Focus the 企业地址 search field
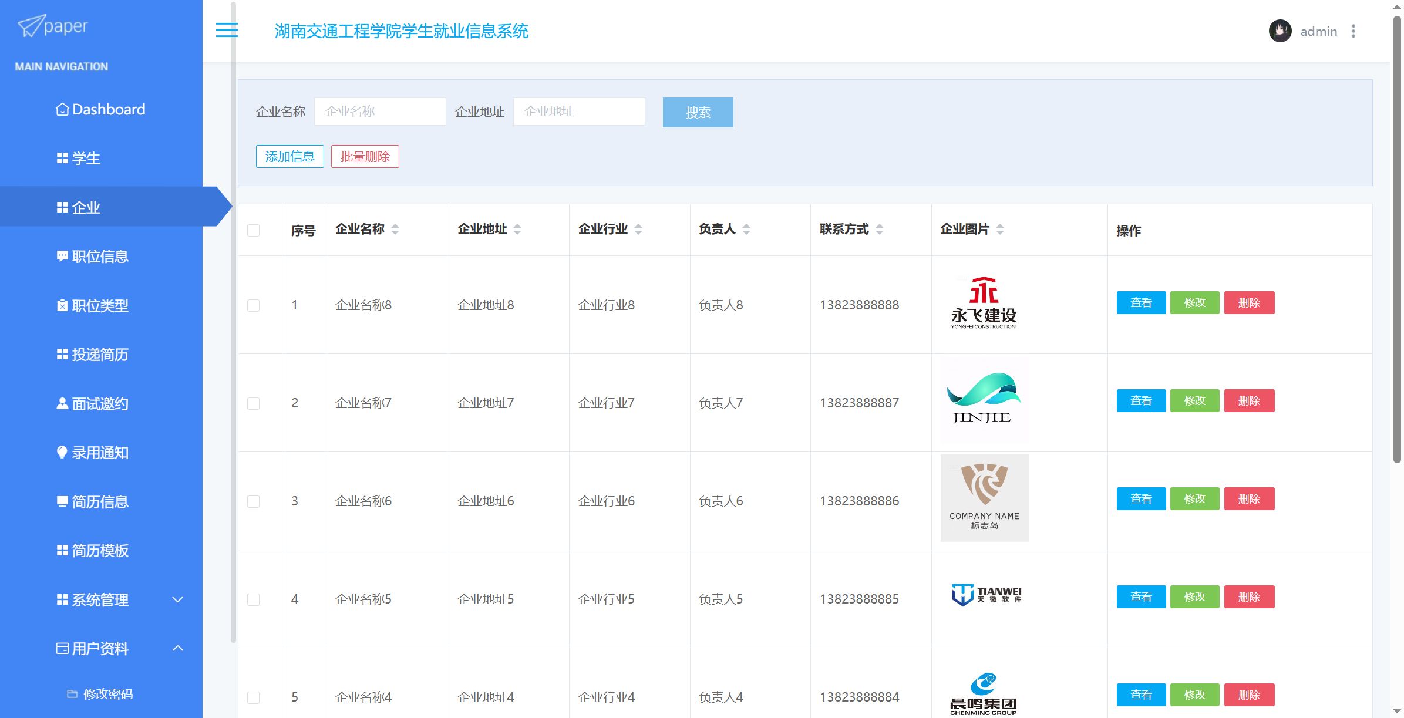Viewport: 1404px width, 718px height. [579, 112]
